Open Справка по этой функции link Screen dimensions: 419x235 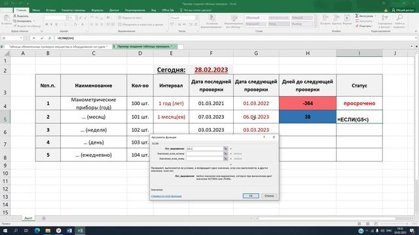pos(166,196)
